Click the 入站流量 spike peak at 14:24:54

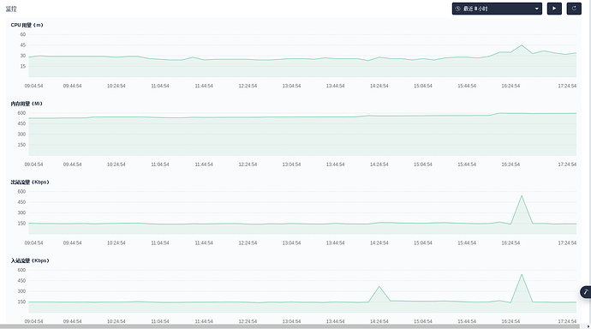click(x=379, y=286)
